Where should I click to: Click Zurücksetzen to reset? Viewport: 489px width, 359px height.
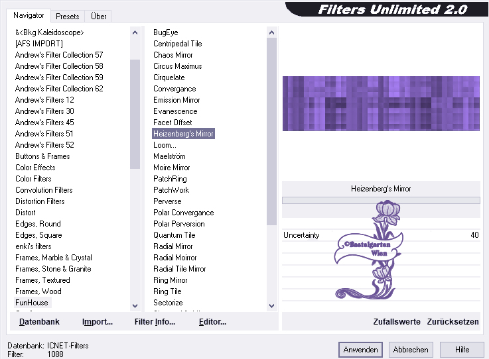[x=453, y=322]
